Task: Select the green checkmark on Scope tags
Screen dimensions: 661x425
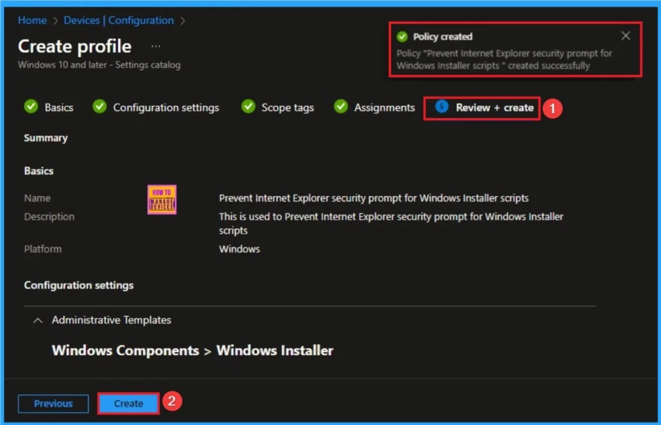Action: 248,107
